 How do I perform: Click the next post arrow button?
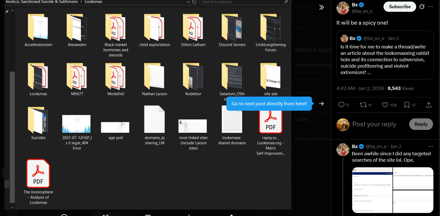point(321,104)
